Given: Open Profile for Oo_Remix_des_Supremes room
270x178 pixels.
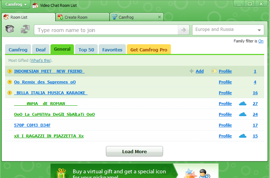Looking at the screenshot, I should [x=225, y=82].
